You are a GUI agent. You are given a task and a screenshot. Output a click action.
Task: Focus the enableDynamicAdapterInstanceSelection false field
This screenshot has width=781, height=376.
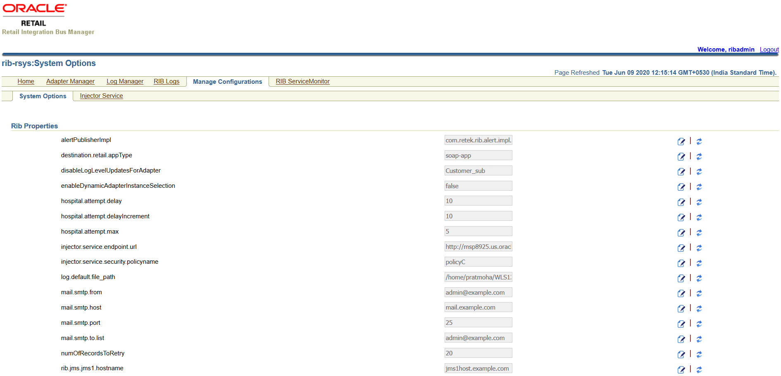[x=478, y=186]
